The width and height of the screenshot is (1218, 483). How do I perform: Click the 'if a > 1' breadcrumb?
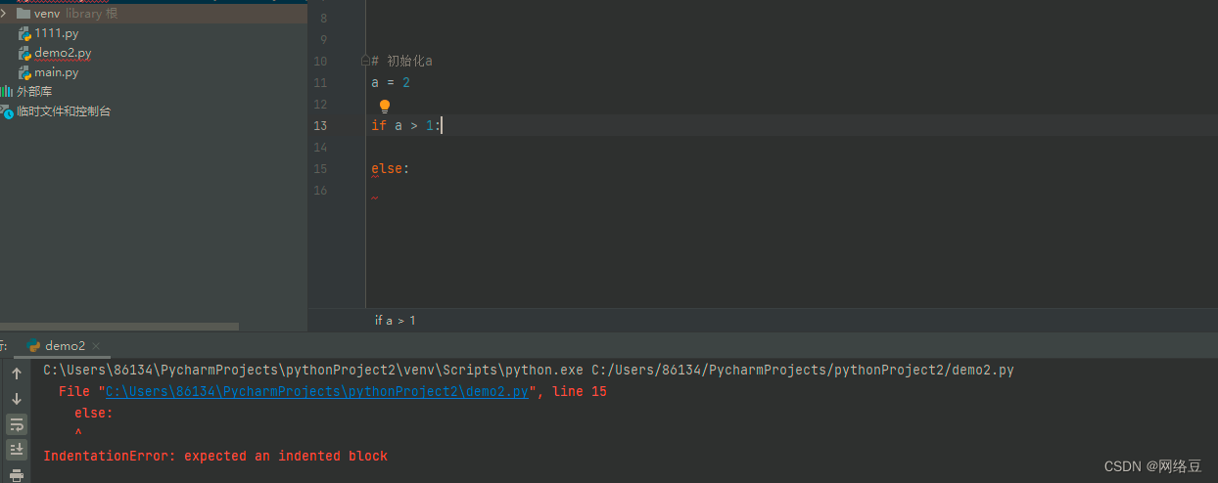[x=396, y=321]
